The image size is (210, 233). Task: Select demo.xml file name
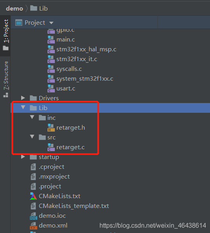tap(53, 226)
